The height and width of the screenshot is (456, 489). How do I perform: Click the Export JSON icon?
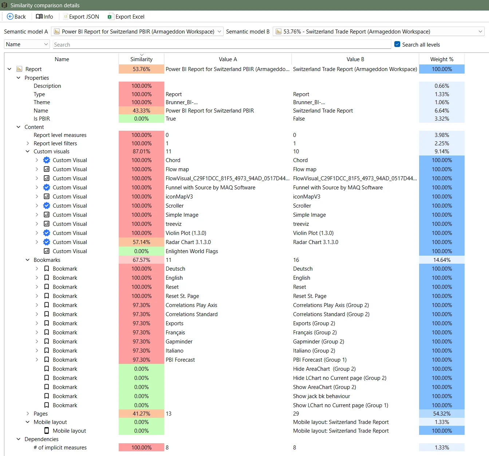[66, 16]
